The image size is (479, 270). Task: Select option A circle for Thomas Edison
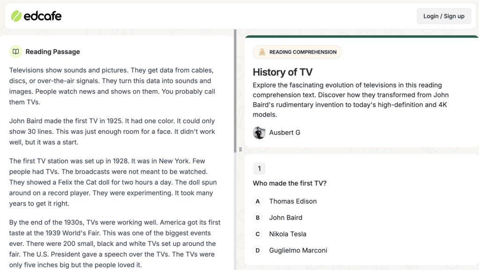[x=258, y=201]
